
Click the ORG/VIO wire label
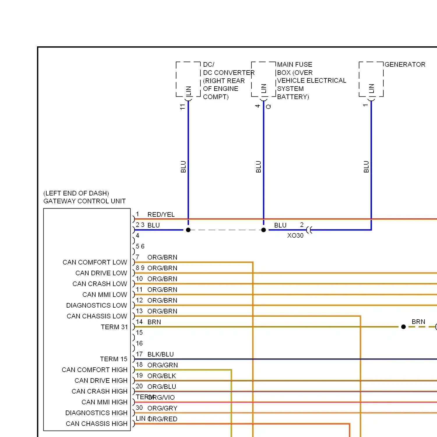[161, 397]
